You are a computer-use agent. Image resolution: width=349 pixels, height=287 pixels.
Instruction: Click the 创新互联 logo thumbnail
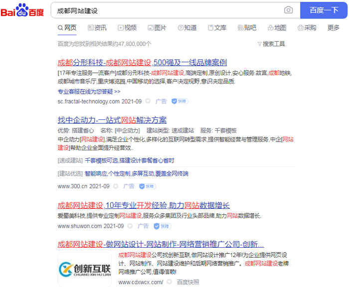tap(85, 269)
